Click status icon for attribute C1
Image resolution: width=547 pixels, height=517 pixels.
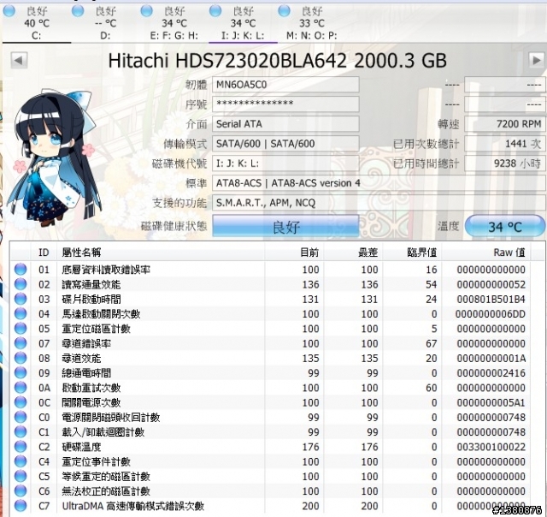click(21, 432)
